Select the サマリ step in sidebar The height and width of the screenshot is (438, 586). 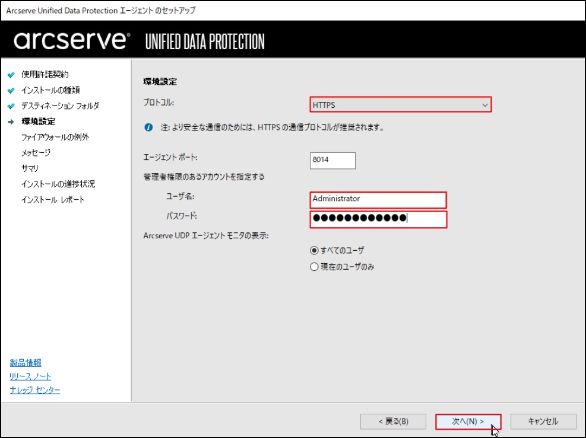click(30, 168)
